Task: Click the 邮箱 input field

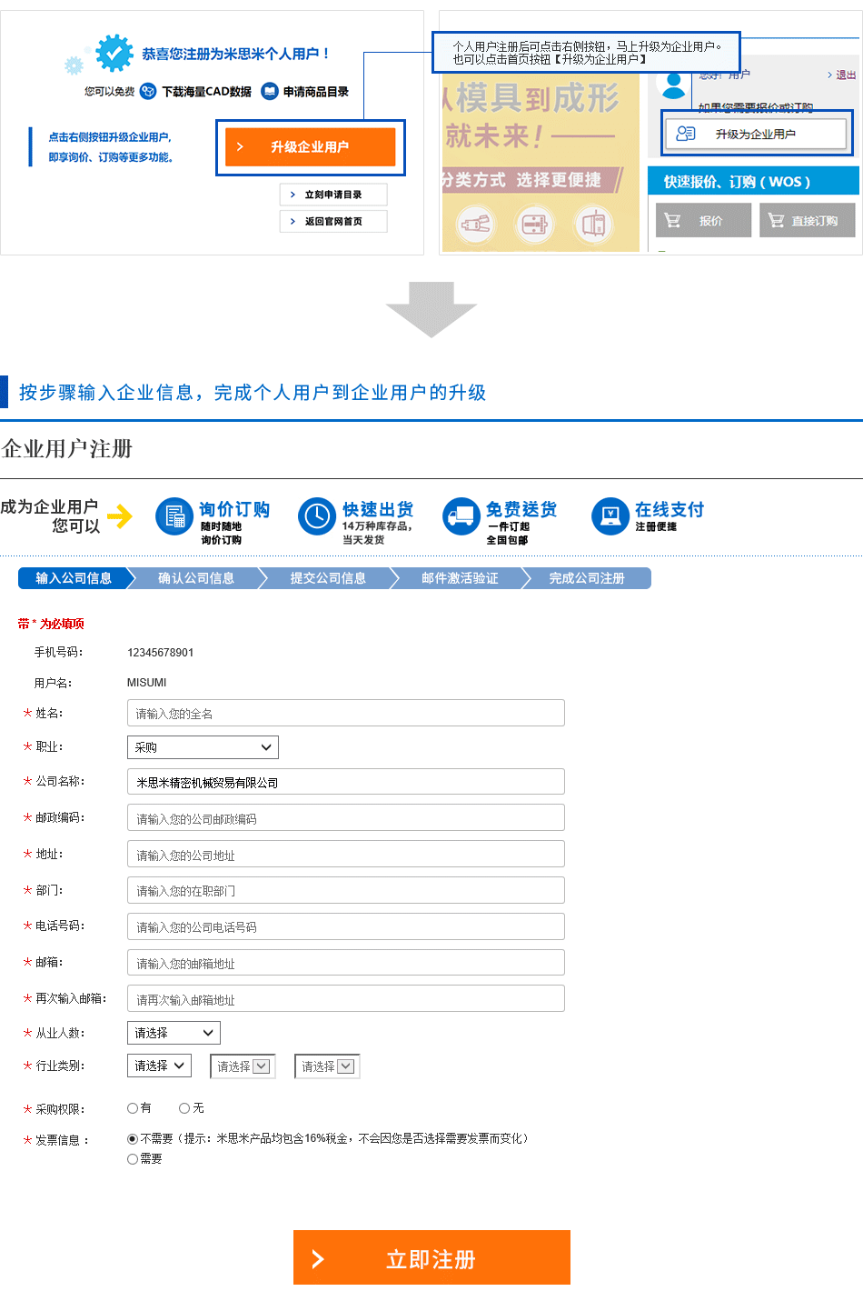Action: point(346,963)
